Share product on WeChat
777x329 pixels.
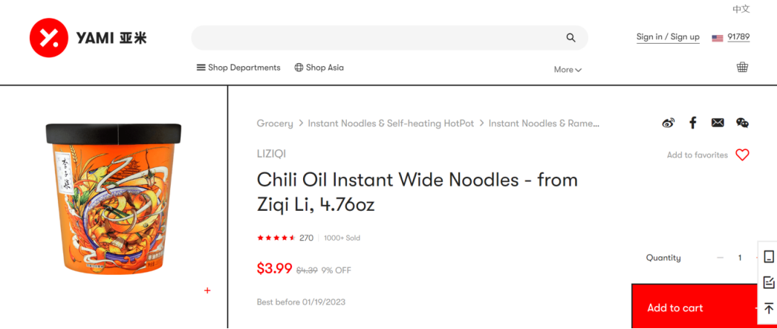coord(742,123)
